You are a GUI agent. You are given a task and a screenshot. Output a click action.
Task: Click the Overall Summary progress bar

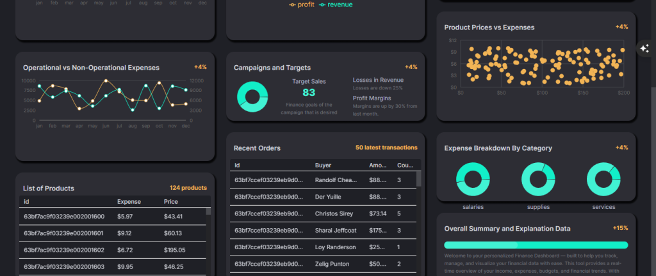click(x=536, y=245)
